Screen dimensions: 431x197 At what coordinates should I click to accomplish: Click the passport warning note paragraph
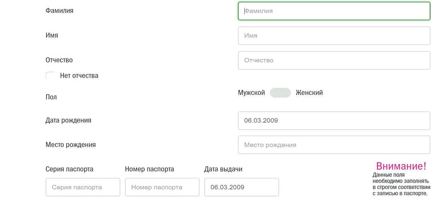point(401,184)
